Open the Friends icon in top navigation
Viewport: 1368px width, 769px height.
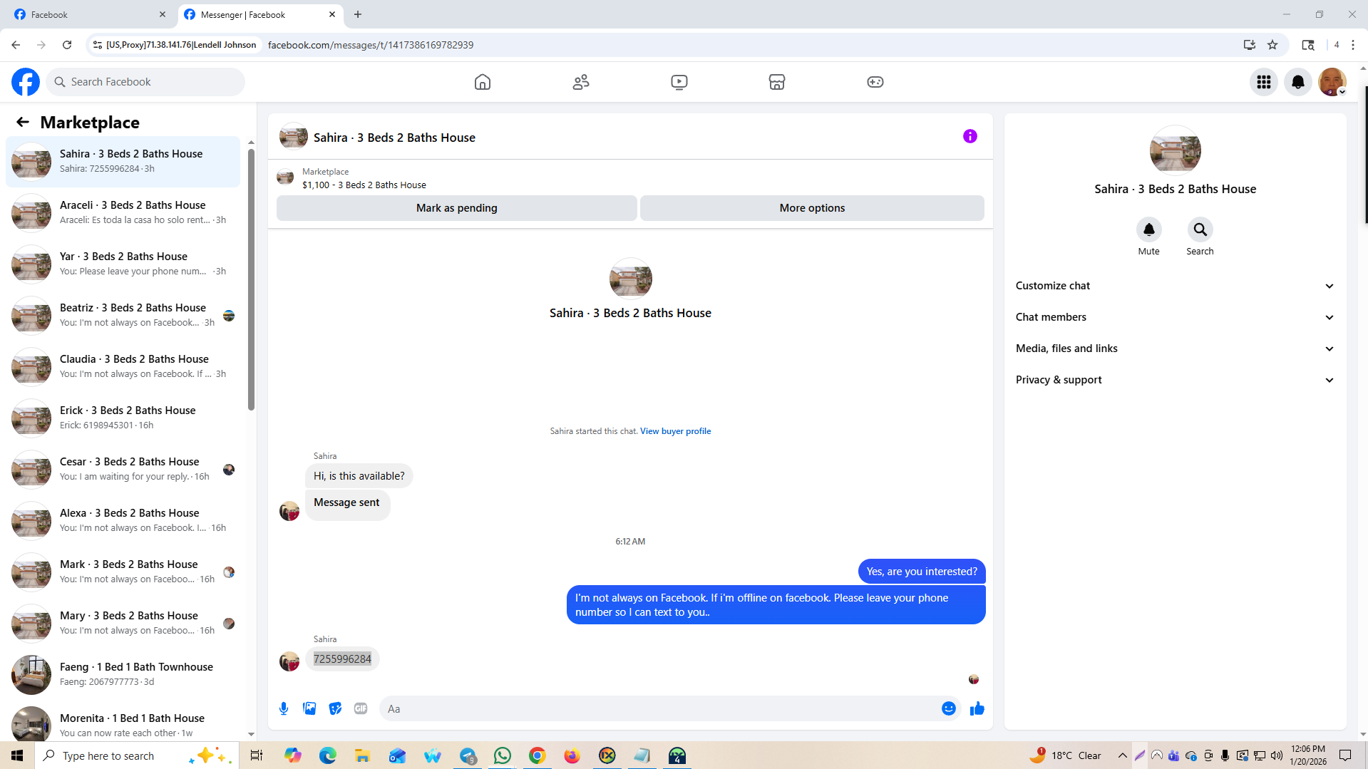581,82
